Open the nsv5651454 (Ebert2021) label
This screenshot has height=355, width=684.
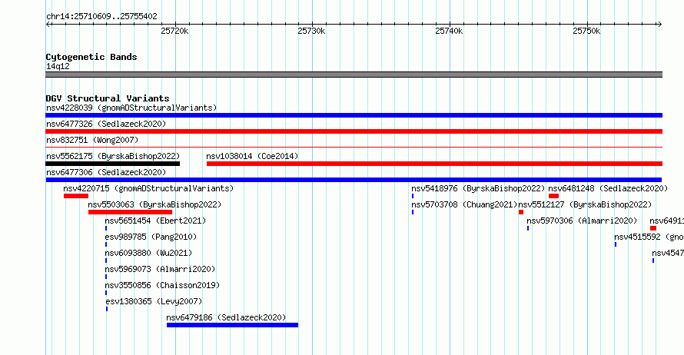[x=155, y=221]
